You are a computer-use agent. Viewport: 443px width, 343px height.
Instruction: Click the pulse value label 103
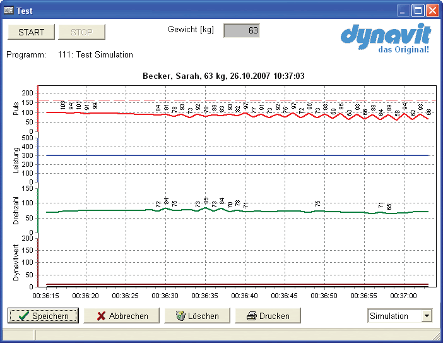click(62, 105)
